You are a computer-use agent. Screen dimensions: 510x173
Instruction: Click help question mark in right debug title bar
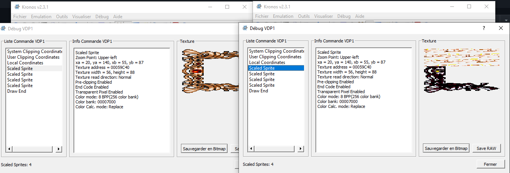(483, 28)
